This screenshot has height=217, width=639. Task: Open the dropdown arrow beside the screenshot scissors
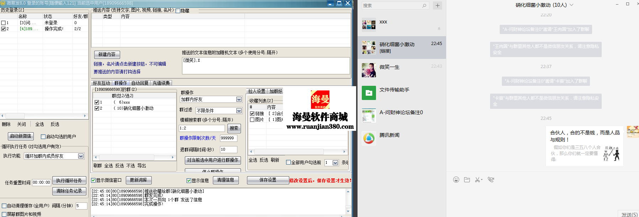tap(481, 180)
